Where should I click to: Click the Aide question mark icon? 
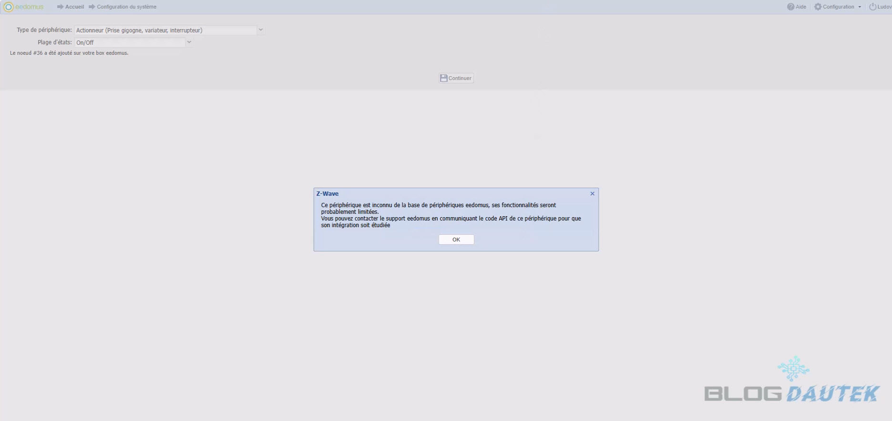click(790, 7)
